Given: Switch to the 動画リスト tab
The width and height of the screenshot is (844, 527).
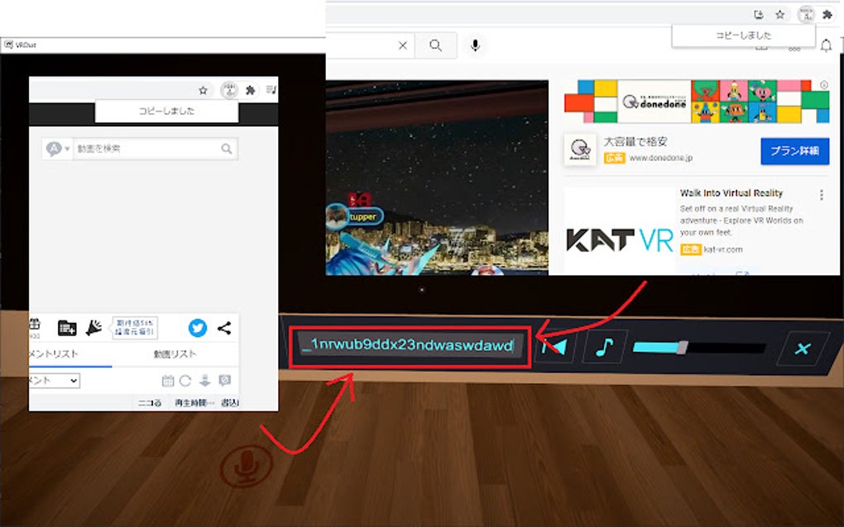Looking at the screenshot, I should (x=176, y=353).
